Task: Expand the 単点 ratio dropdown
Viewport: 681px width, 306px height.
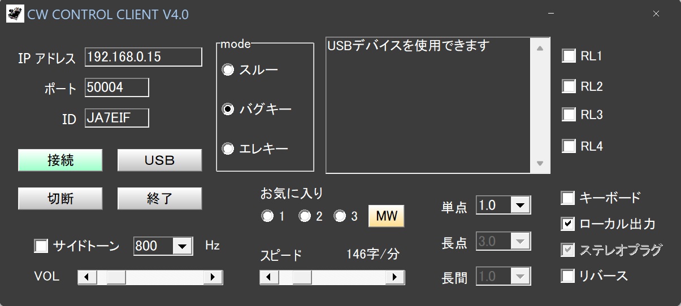Action: (519, 206)
